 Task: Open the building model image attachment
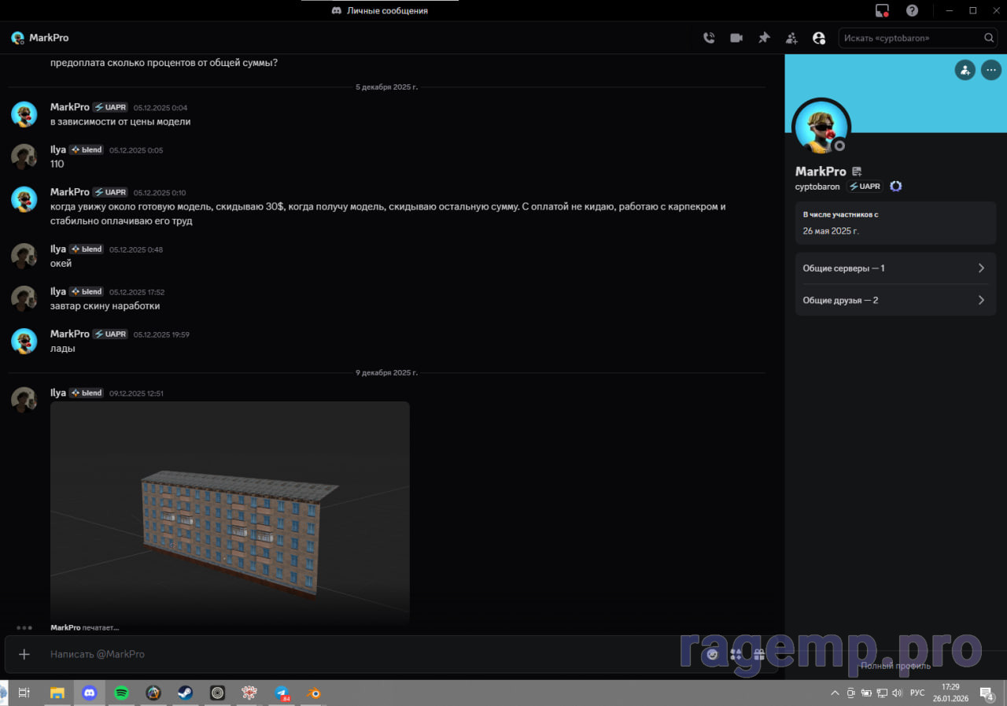click(230, 513)
